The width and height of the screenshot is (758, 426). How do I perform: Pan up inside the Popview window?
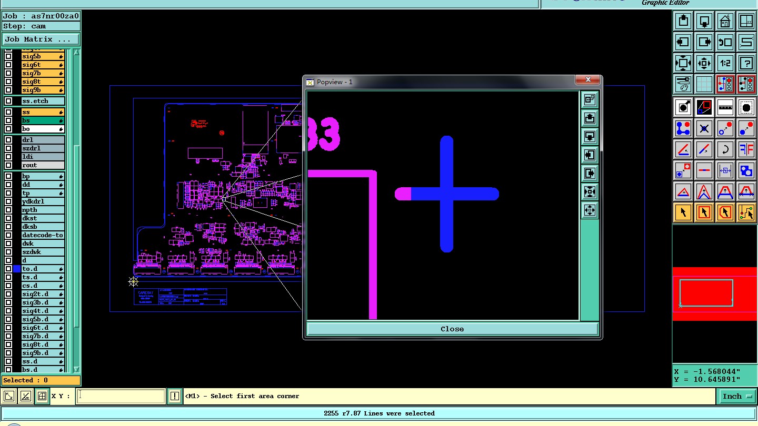590,118
